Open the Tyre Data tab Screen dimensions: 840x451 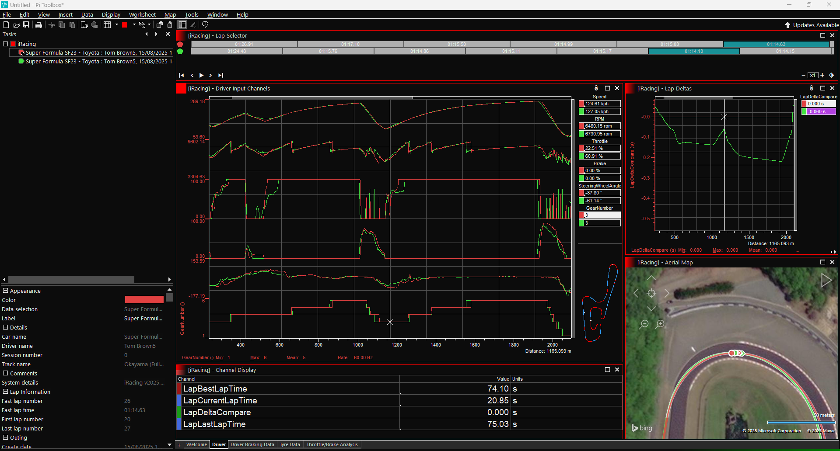click(290, 444)
